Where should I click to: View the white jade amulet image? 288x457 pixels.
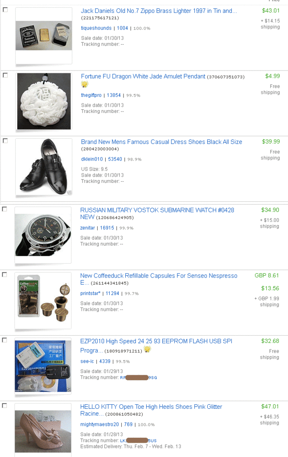(x=44, y=101)
